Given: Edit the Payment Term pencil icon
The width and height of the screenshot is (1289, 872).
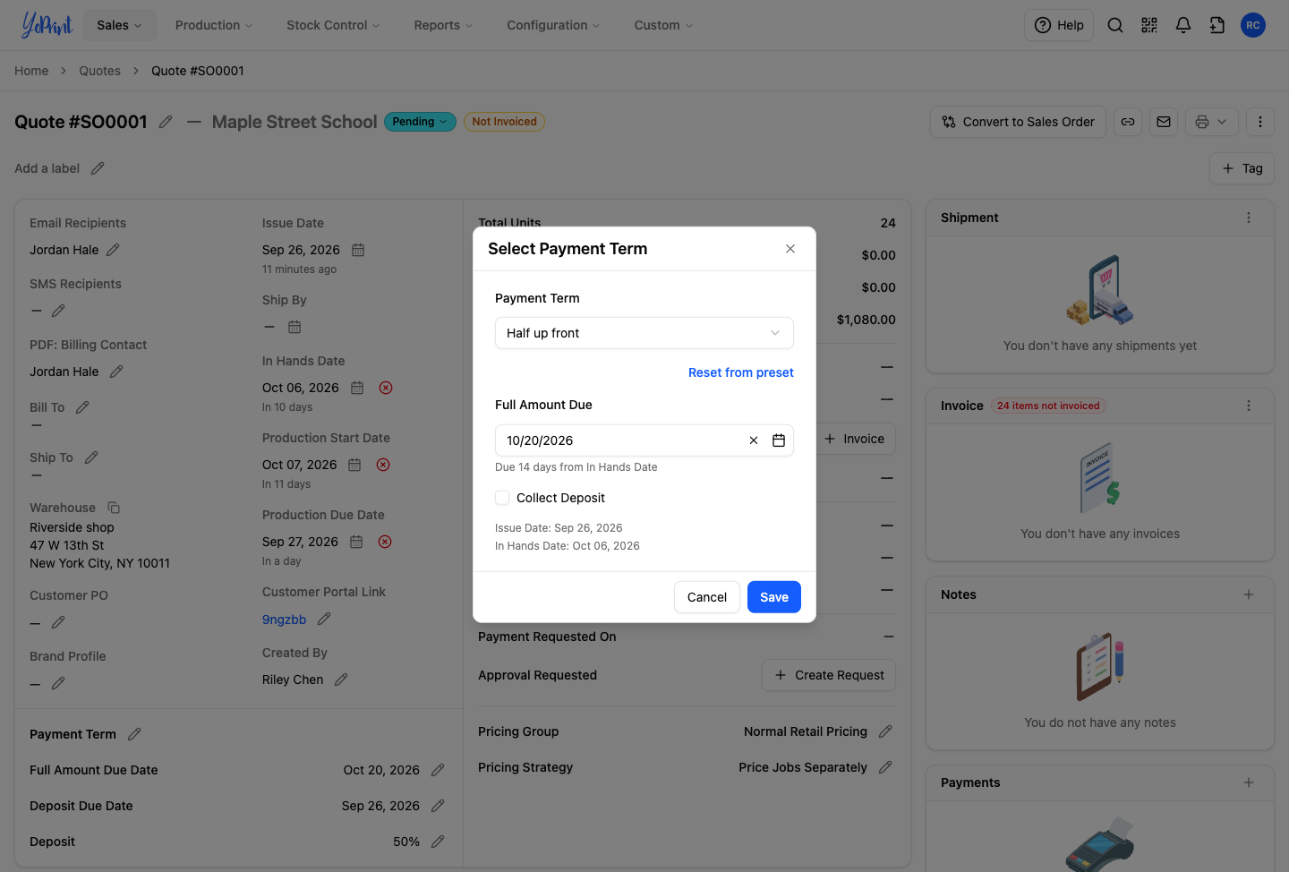Looking at the screenshot, I should pyautogui.click(x=134, y=734).
